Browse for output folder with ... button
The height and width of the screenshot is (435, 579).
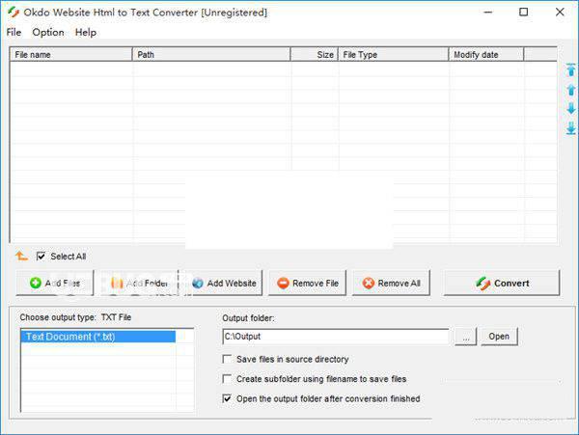tap(466, 337)
